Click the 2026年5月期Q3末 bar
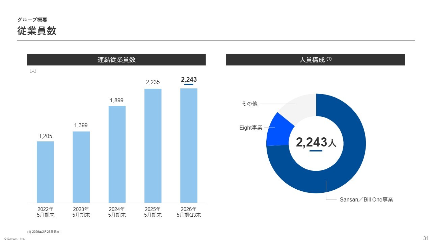Viewport: 432px width, 243px height. (x=189, y=145)
